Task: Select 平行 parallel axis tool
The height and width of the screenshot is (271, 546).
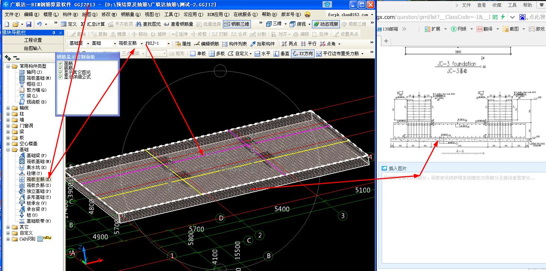Action: (x=309, y=44)
